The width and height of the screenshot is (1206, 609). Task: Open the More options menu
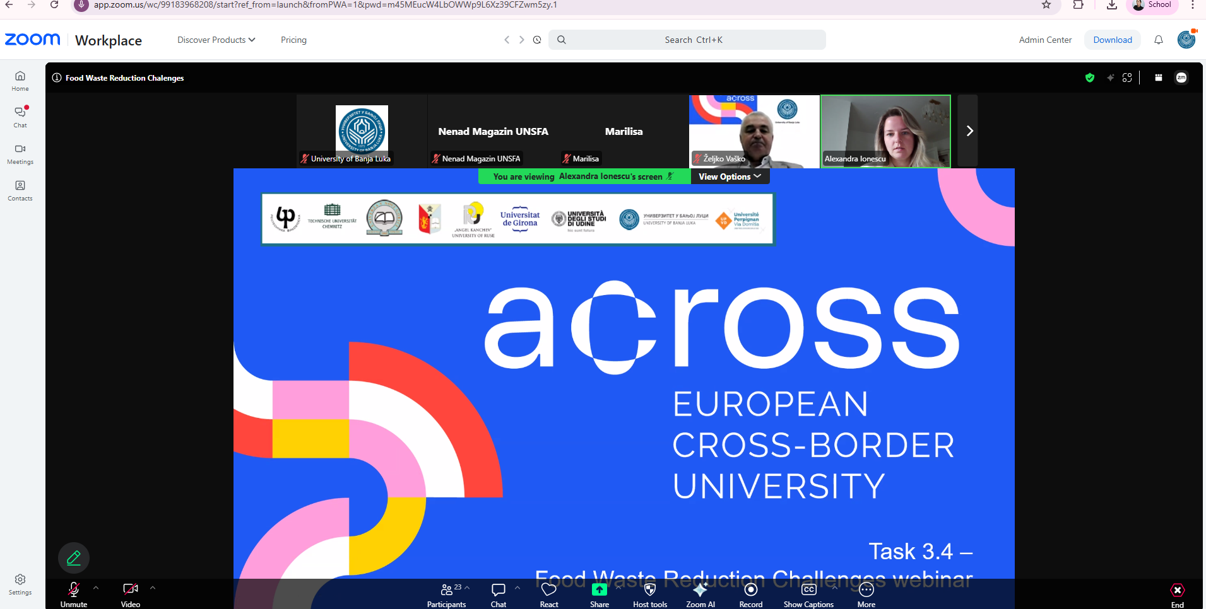[866, 594]
